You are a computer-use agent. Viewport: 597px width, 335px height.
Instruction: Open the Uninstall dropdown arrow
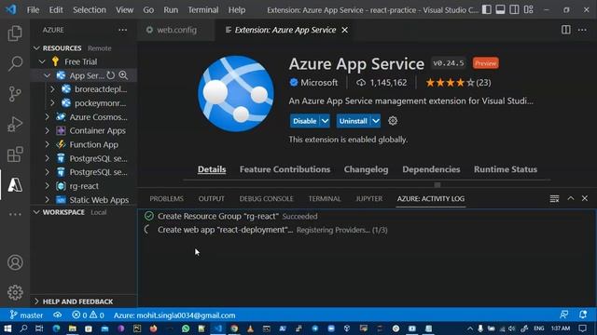pyautogui.click(x=376, y=121)
